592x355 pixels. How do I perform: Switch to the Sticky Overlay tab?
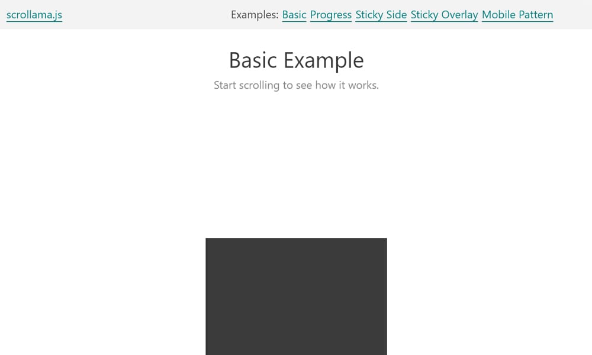click(444, 15)
